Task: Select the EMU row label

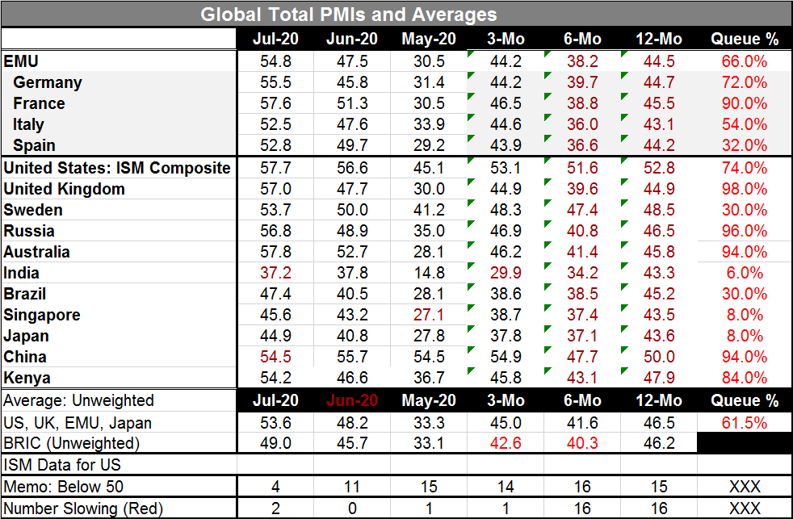Action: (x=21, y=61)
